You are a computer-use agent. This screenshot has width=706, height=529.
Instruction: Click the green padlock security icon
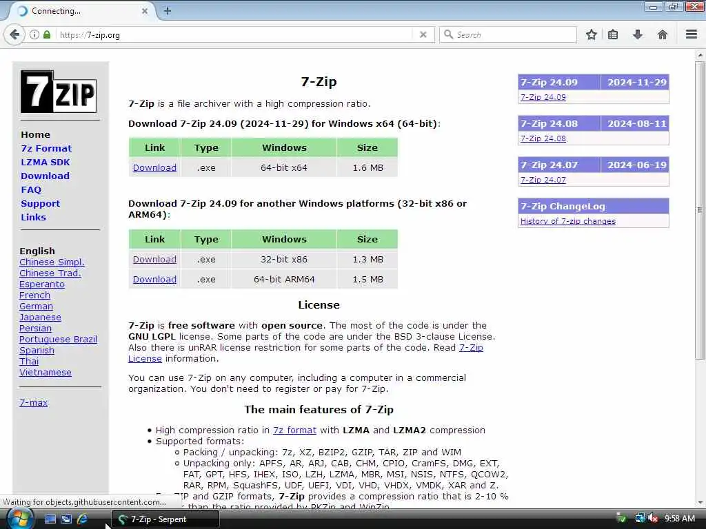pos(47,34)
